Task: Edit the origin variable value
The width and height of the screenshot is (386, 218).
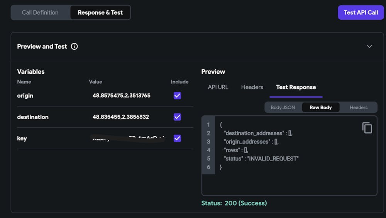Action: click(x=121, y=96)
